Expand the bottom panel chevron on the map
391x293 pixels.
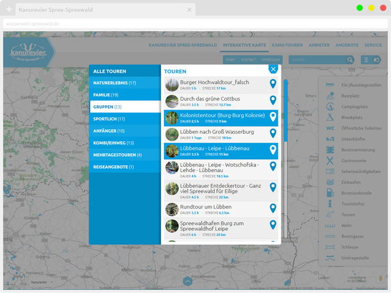(188, 281)
